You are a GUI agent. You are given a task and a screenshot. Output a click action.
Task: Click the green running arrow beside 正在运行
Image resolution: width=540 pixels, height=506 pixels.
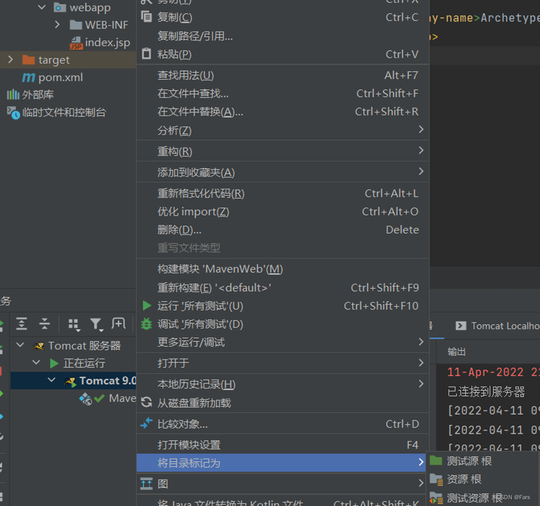[54, 363]
